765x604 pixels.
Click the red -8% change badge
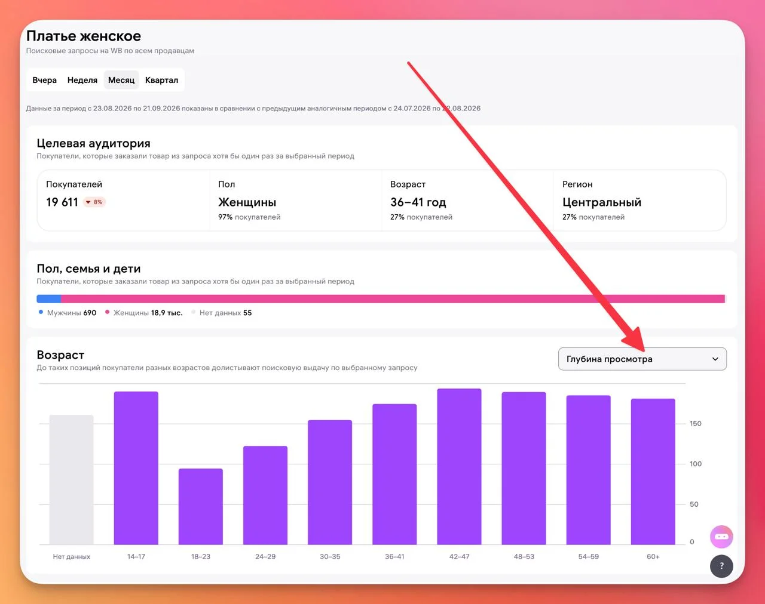click(94, 202)
